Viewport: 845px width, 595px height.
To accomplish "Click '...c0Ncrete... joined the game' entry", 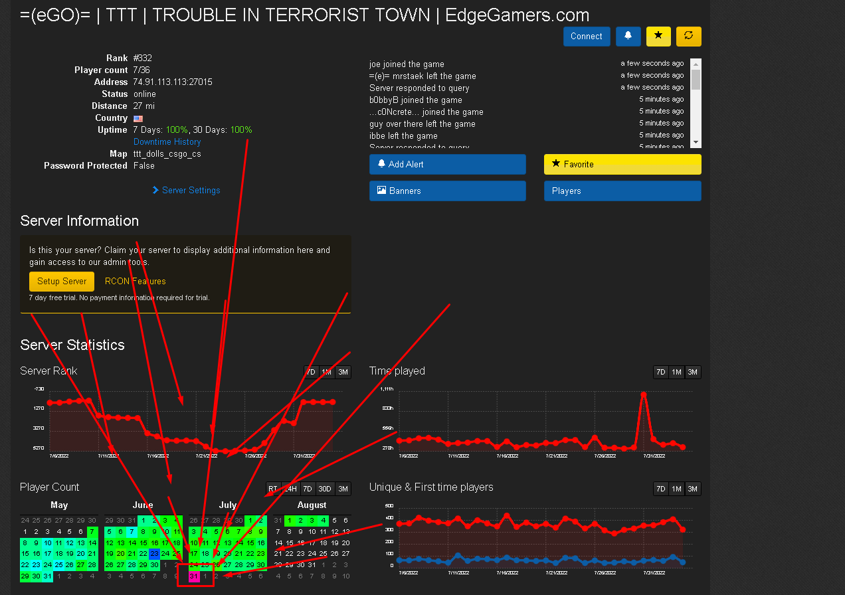I will (x=426, y=112).
